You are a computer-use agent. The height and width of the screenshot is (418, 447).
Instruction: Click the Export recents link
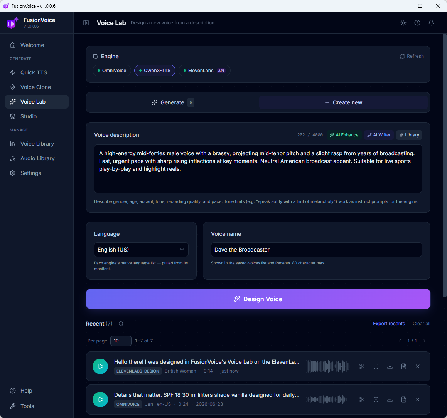click(389, 324)
